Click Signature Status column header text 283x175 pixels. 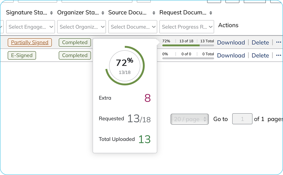(26, 12)
